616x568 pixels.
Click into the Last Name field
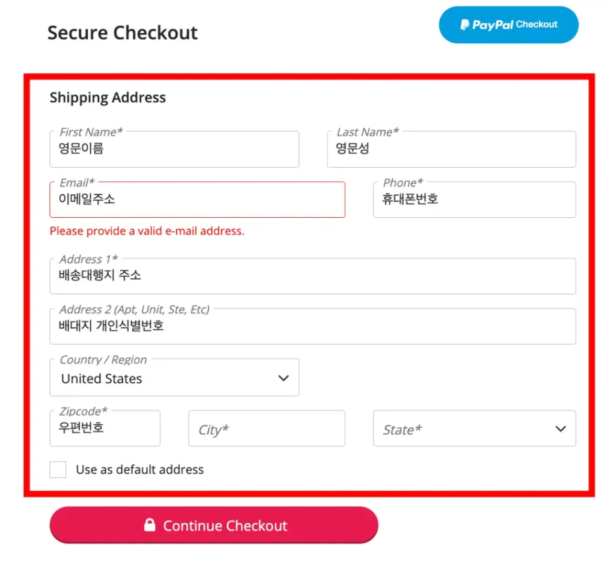(x=451, y=149)
